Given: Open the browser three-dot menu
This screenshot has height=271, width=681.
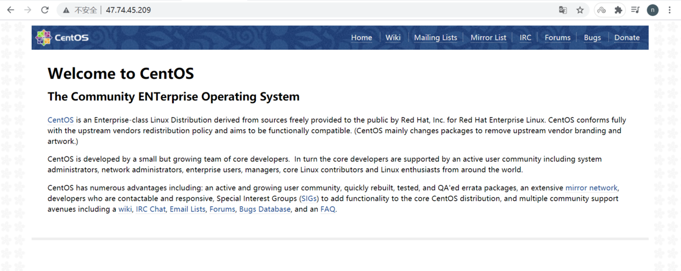Looking at the screenshot, I should [x=670, y=10].
